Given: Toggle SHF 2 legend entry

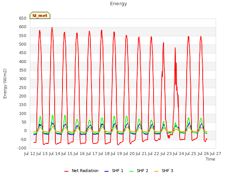Looking at the screenshot, I should point(139,171).
